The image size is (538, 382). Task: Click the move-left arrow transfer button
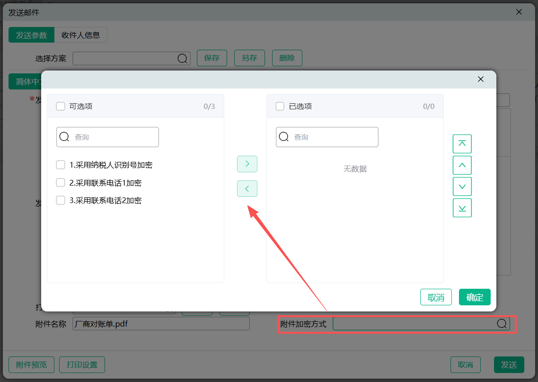tap(247, 189)
